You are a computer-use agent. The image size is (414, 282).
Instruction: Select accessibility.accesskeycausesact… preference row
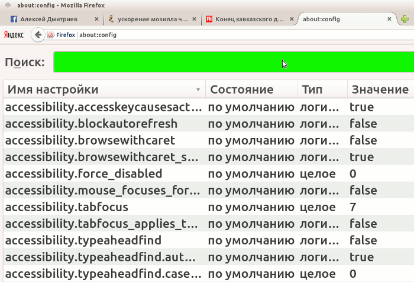pyautogui.click(x=209, y=107)
